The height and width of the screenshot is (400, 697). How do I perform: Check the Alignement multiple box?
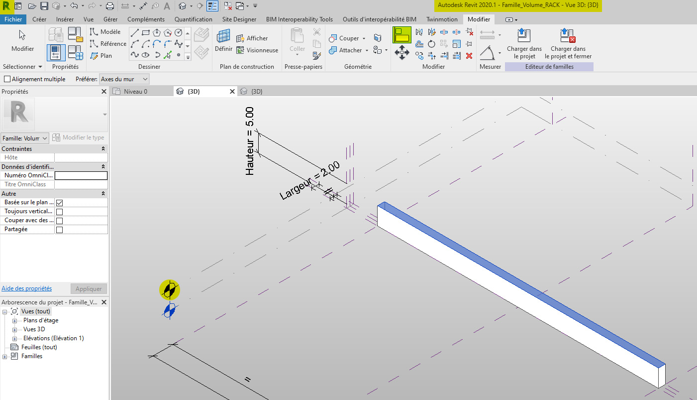pyautogui.click(x=7, y=79)
